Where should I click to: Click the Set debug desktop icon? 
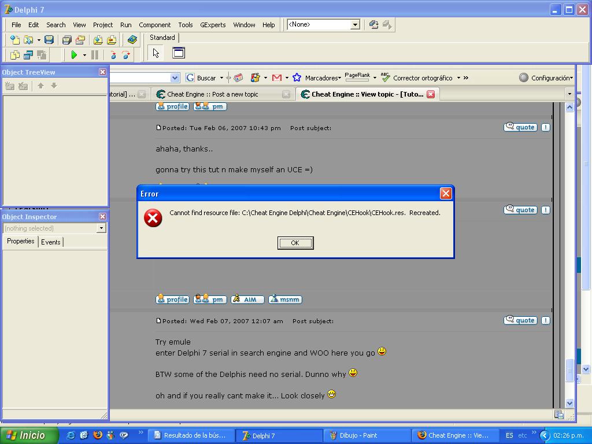pyautogui.click(x=387, y=25)
